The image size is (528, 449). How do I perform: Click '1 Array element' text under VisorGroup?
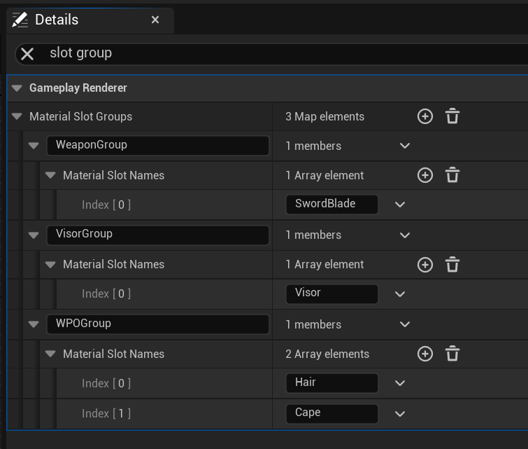pos(324,265)
